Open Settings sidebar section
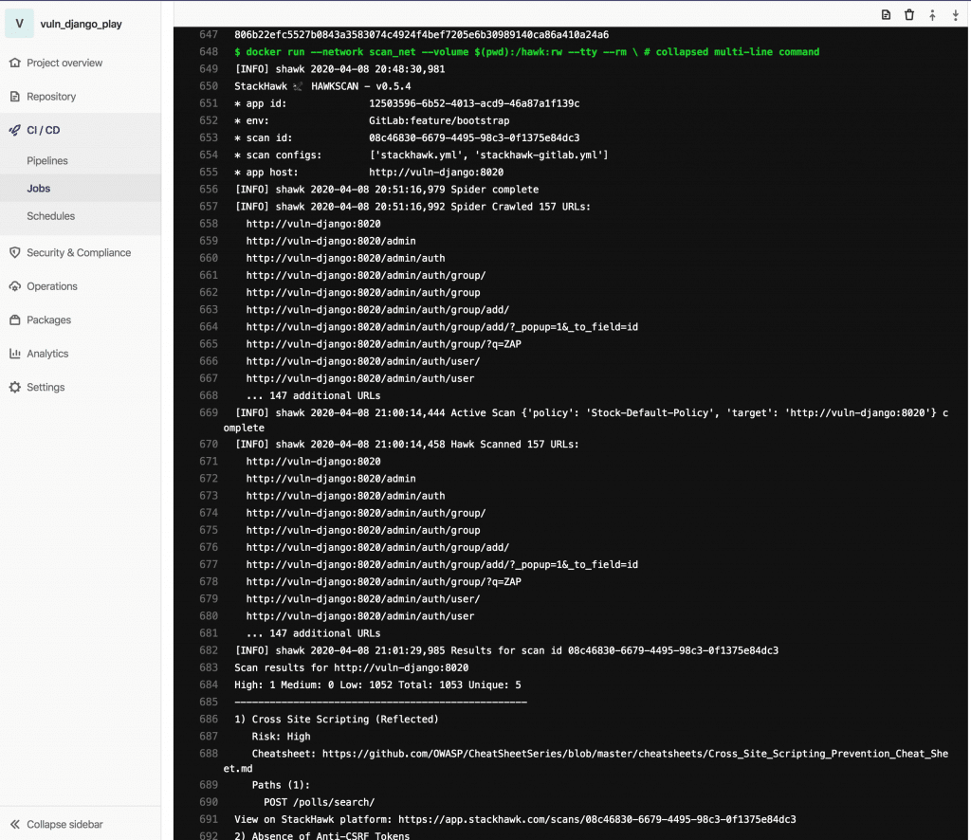The height and width of the screenshot is (840, 971). pyautogui.click(x=81, y=387)
